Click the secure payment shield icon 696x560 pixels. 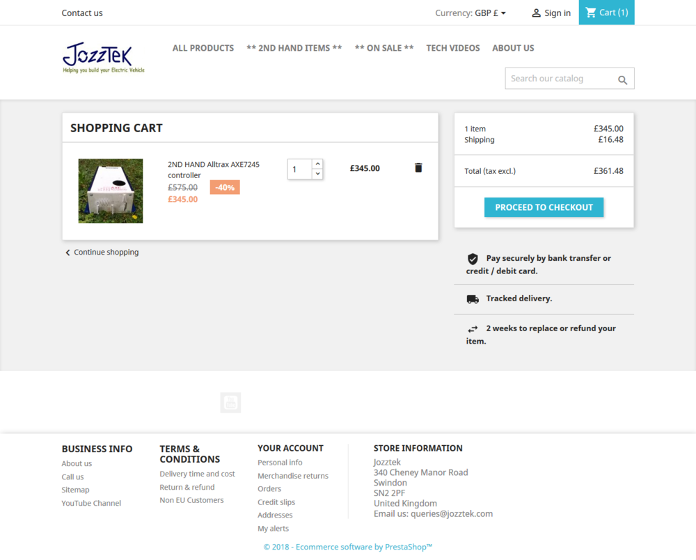pyautogui.click(x=473, y=258)
